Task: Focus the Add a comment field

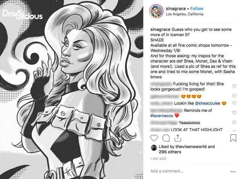Action: point(189,171)
